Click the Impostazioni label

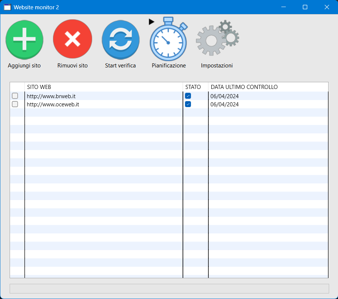[x=217, y=66]
